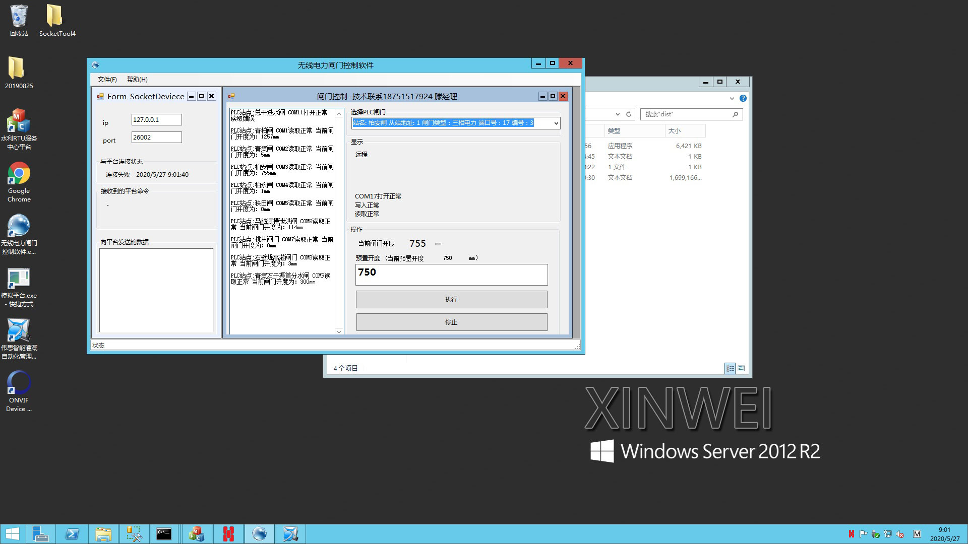Click the 执行 button
The height and width of the screenshot is (544, 968).
[x=451, y=299]
